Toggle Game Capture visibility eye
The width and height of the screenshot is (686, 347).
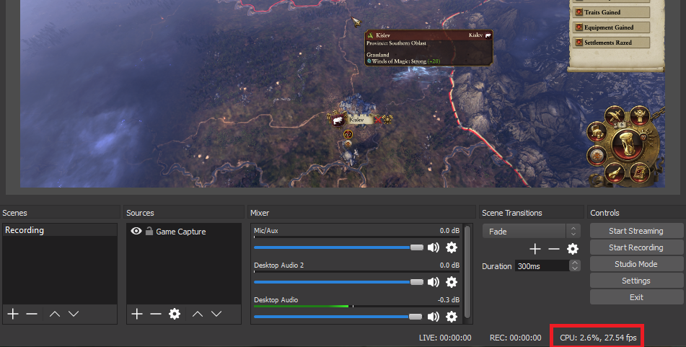tap(136, 231)
